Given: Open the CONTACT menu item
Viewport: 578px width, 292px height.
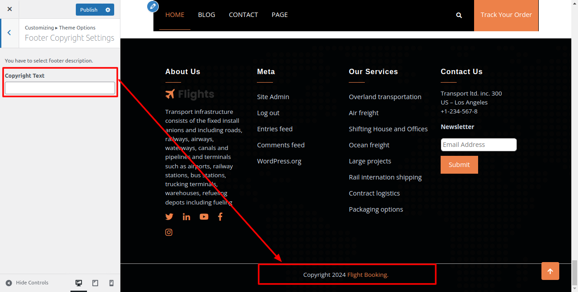Looking at the screenshot, I should coord(243,15).
